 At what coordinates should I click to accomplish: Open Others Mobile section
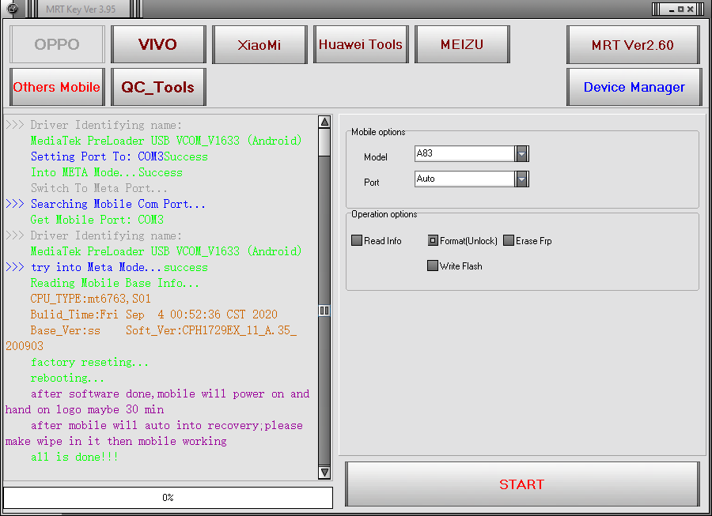57,87
